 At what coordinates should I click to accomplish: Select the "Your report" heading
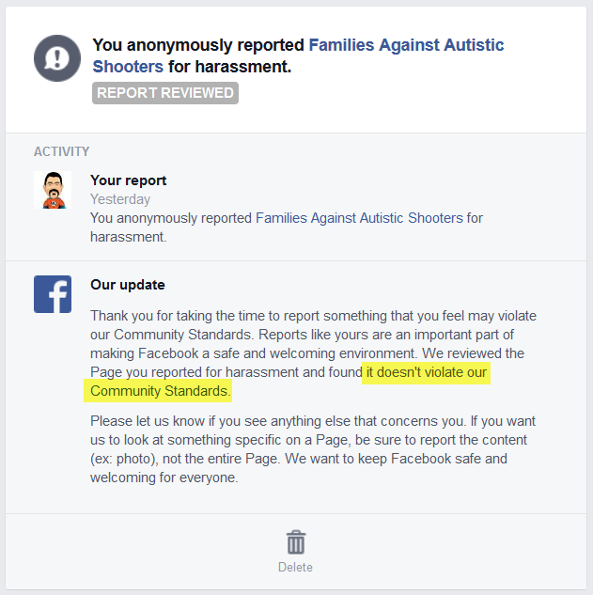[x=129, y=180]
